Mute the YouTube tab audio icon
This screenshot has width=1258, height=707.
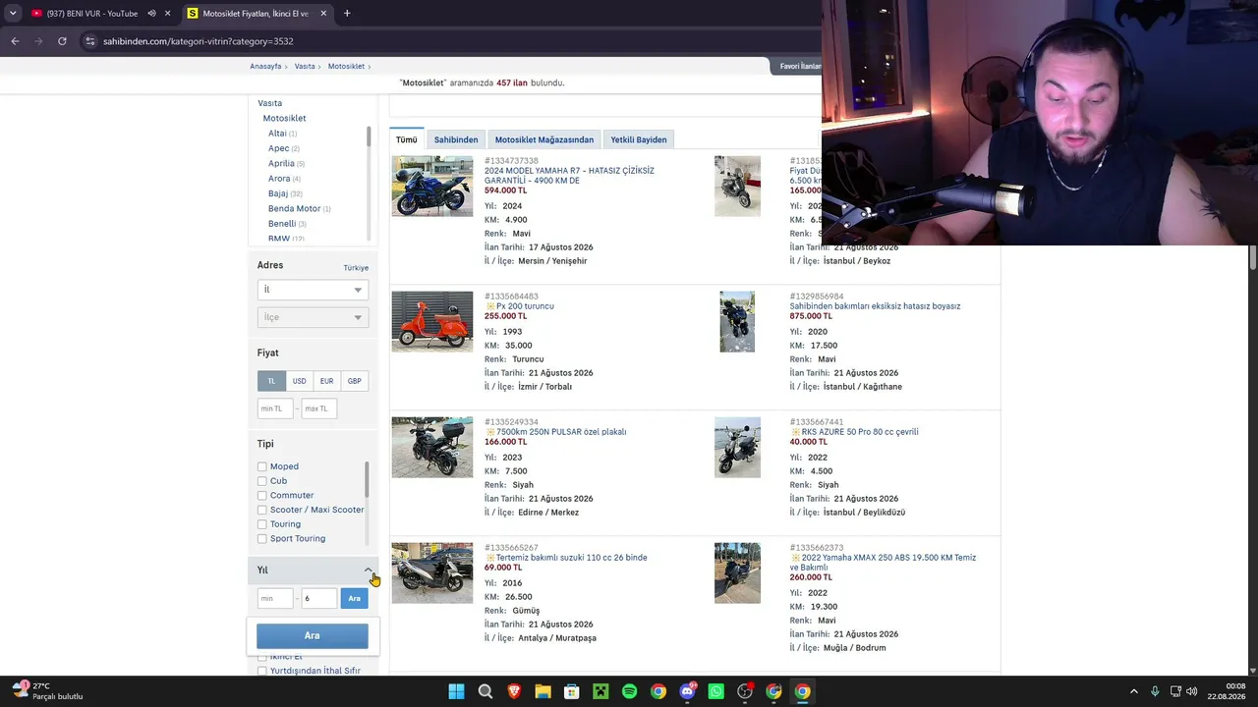(151, 14)
